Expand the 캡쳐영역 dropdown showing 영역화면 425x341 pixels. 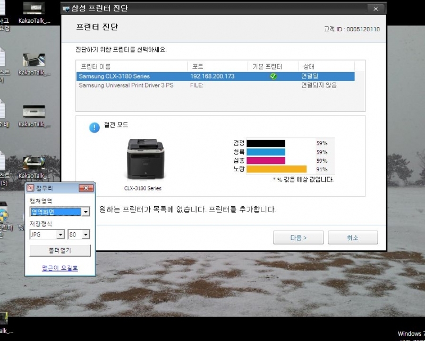86,212
